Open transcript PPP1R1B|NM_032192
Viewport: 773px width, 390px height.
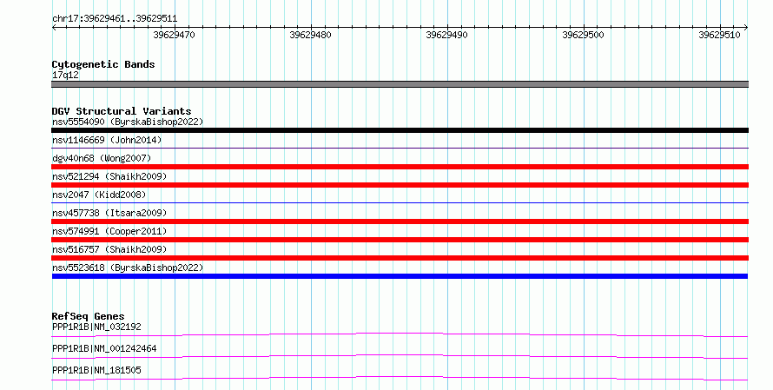pyautogui.click(x=96, y=327)
